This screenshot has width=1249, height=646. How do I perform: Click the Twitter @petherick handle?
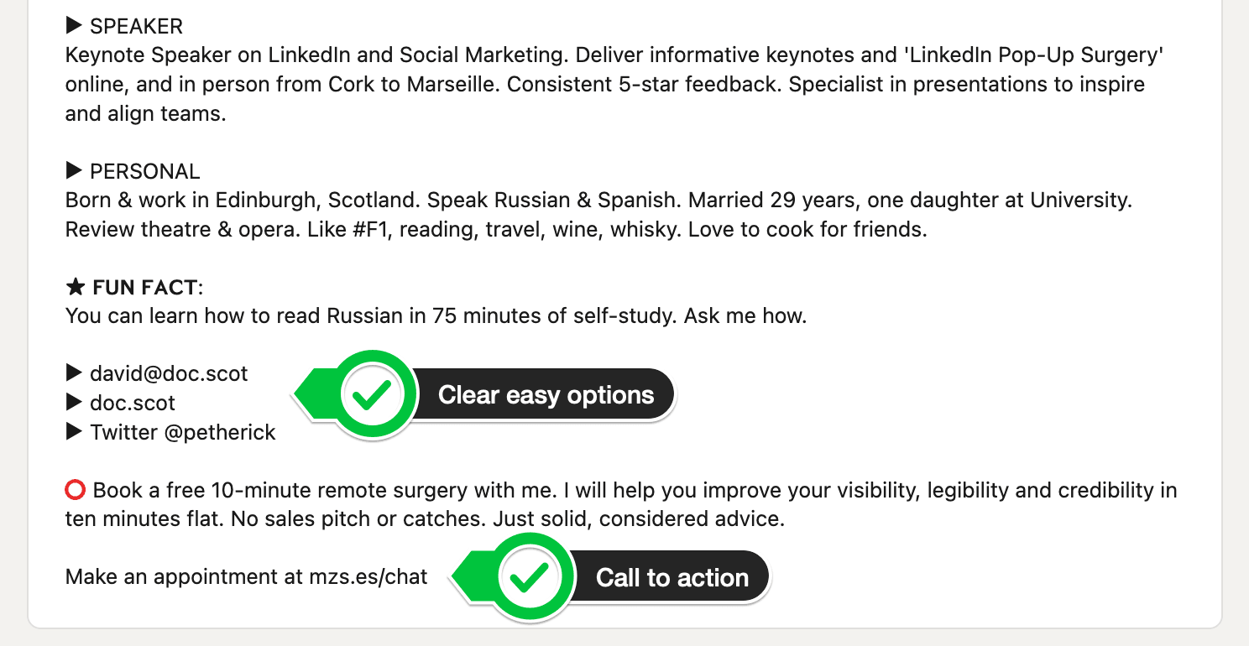point(183,433)
